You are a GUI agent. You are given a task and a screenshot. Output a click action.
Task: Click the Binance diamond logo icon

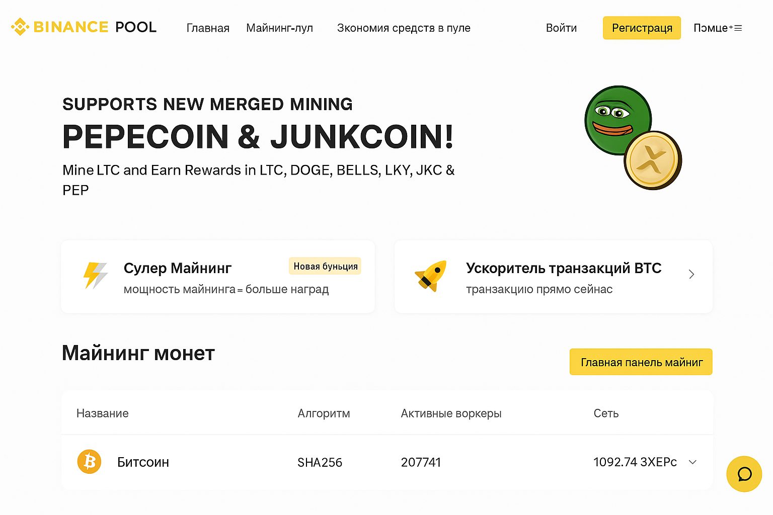(20, 27)
